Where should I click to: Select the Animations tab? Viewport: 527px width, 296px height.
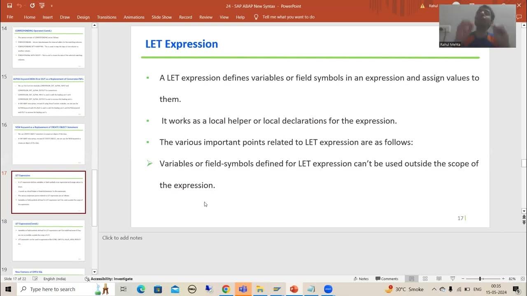[x=134, y=17]
